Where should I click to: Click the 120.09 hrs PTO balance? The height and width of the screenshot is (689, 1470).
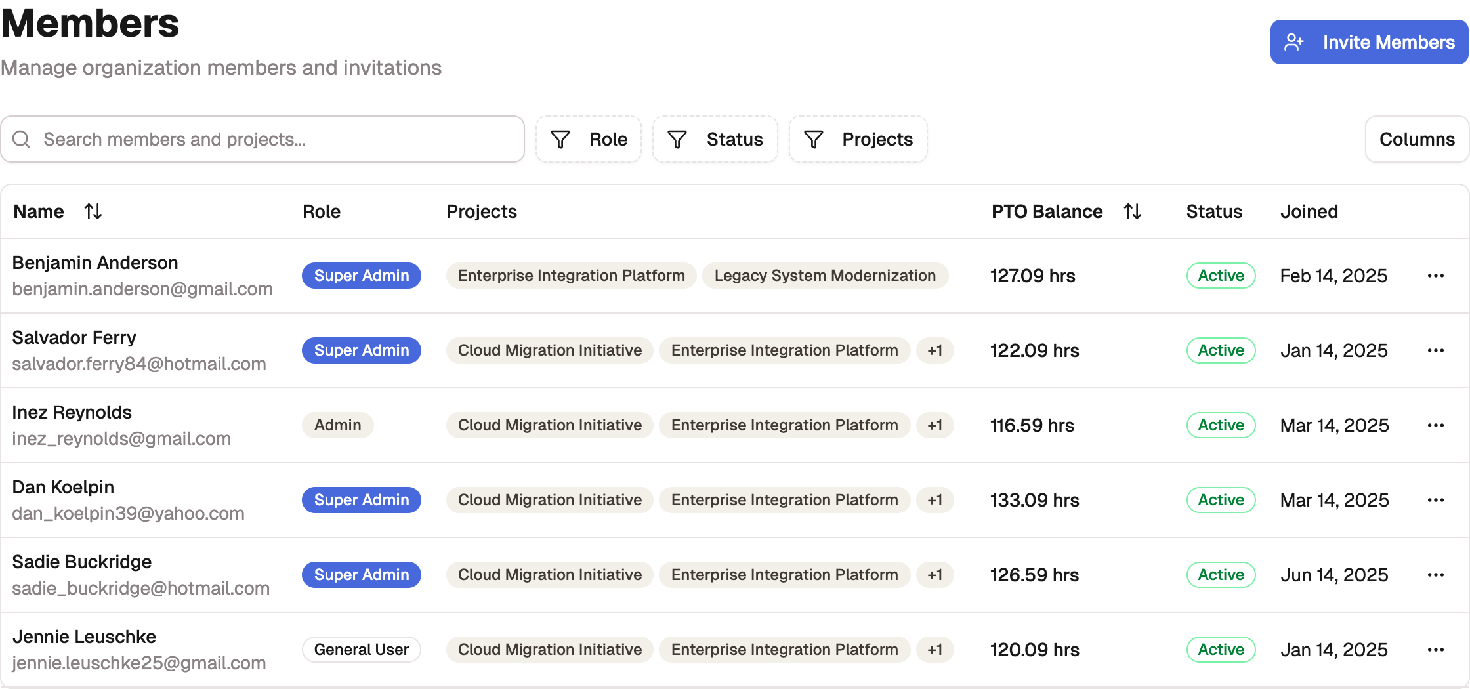[x=1035, y=650]
